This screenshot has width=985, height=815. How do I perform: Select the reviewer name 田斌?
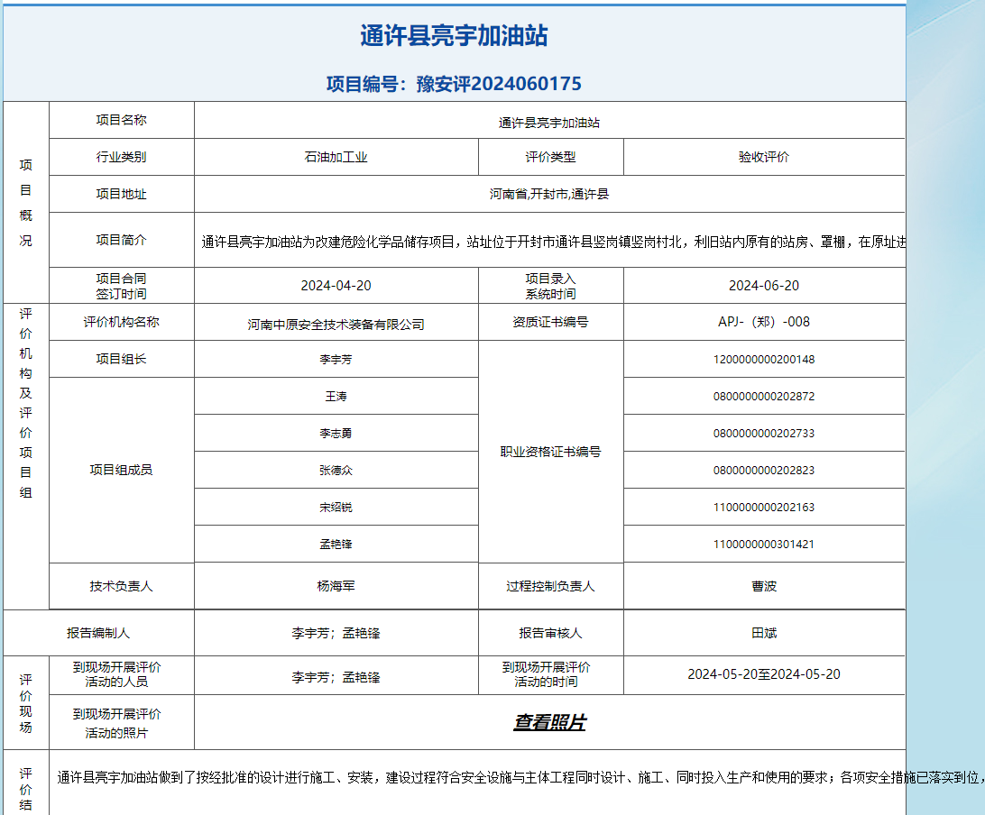(x=764, y=633)
